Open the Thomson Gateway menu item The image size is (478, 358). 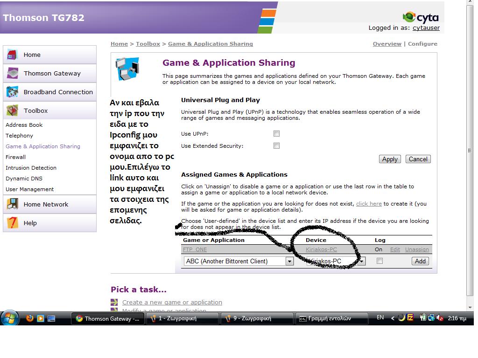pyautogui.click(x=49, y=73)
